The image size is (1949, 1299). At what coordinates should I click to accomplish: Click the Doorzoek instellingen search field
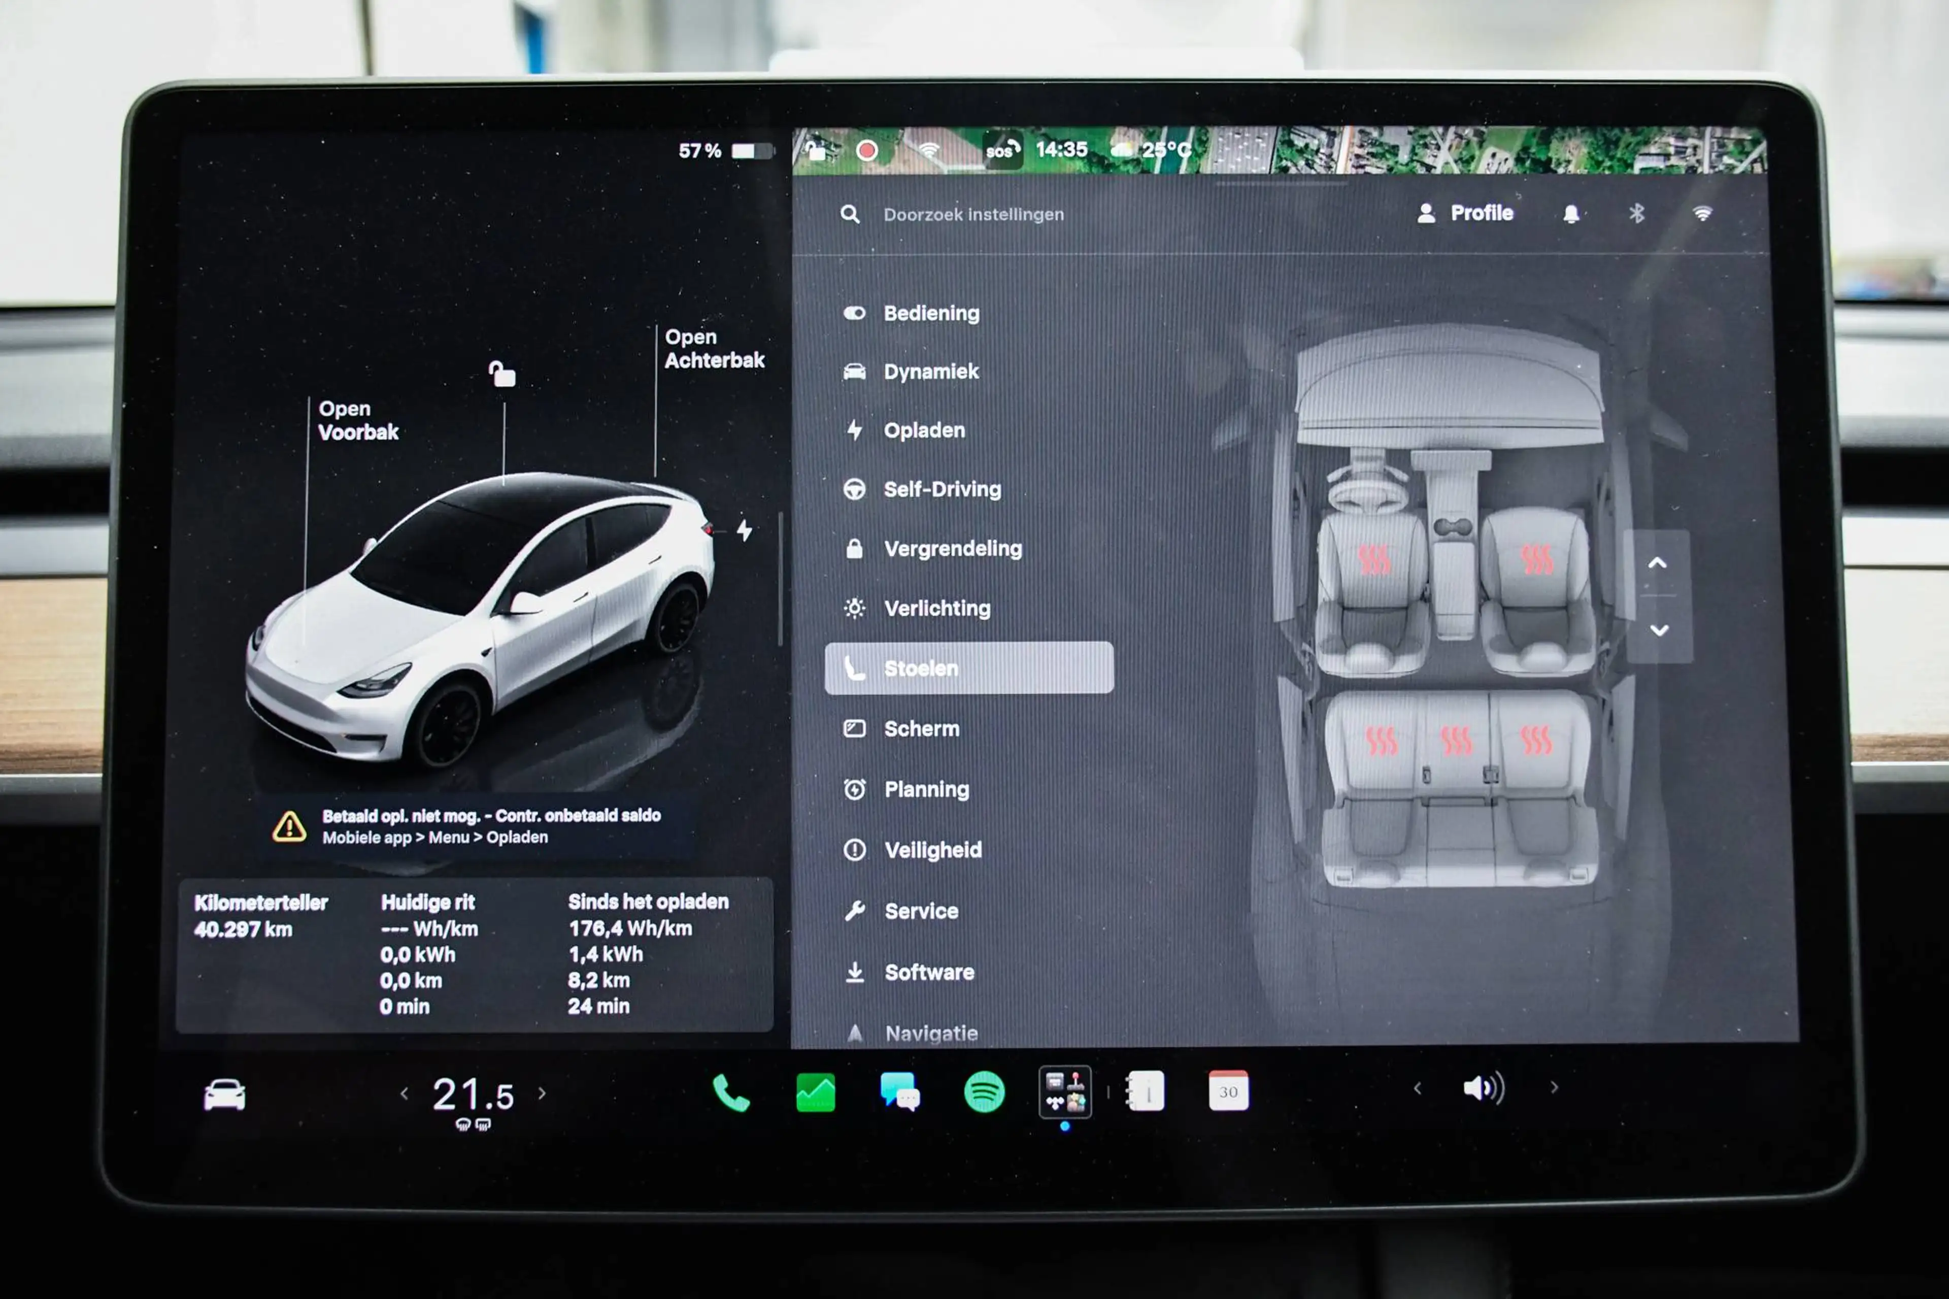pyautogui.click(x=973, y=215)
